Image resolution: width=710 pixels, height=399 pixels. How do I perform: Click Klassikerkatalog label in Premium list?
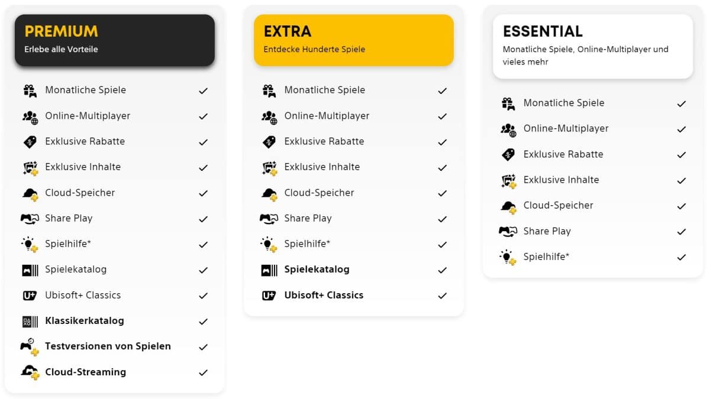tap(85, 321)
